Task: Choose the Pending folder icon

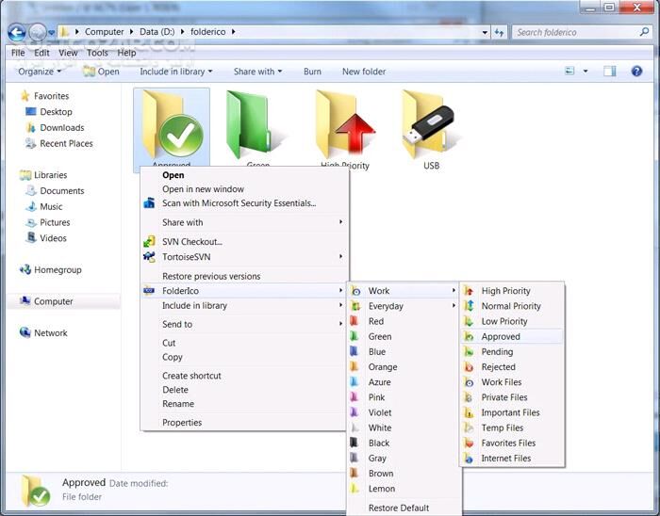Action: 497,352
